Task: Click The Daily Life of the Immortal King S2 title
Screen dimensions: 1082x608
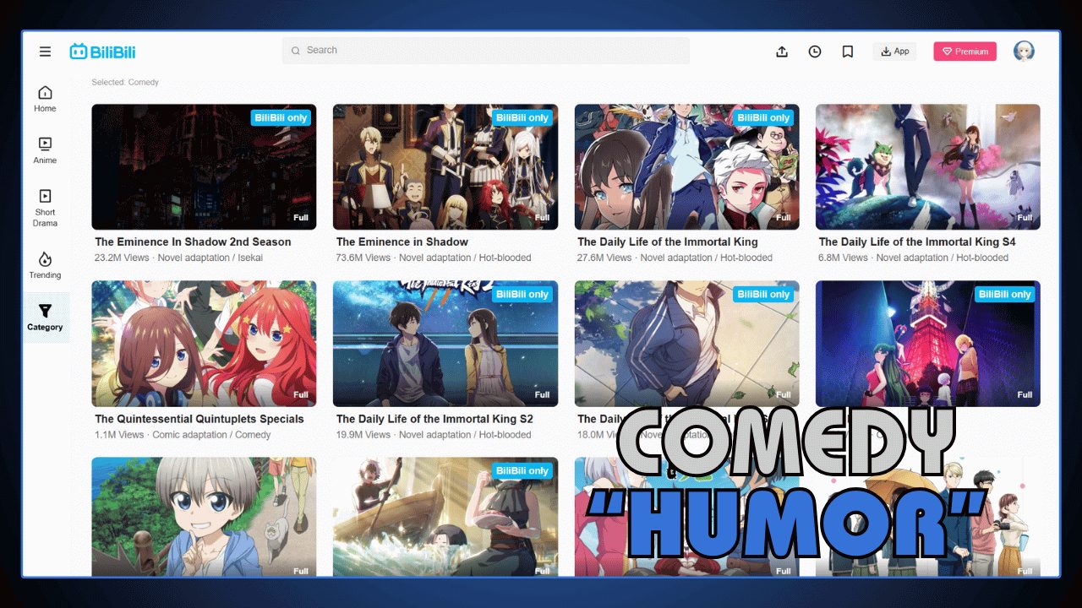Action: [x=434, y=419]
